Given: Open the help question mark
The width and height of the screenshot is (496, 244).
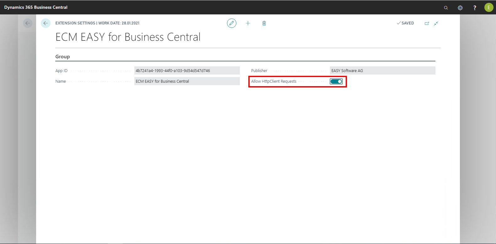Looking at the screenshot, I should point(475,8).
